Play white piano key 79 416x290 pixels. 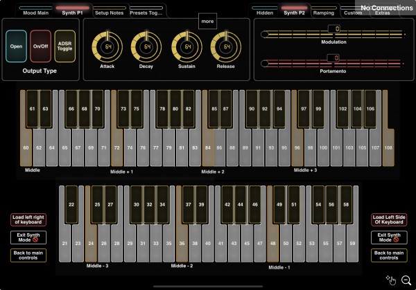point(168,147)
